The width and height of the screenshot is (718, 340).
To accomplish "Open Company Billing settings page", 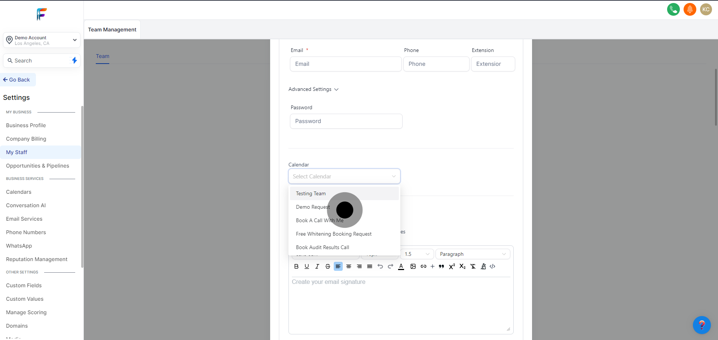I will click(26, 139).
